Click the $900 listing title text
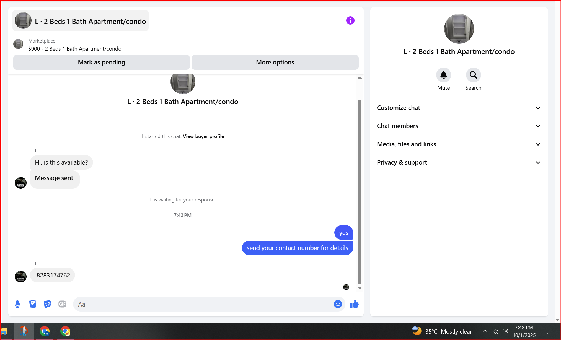Viewport: 561px width, 340px height. click(x=75, y=49)
